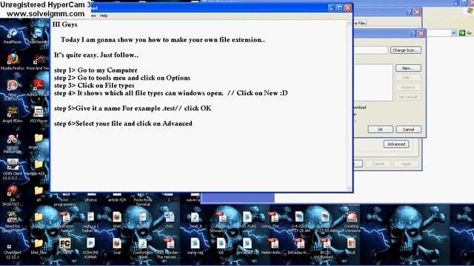Open the Price And Time desktop icon

pyautogui.click(x=39, y=59)
